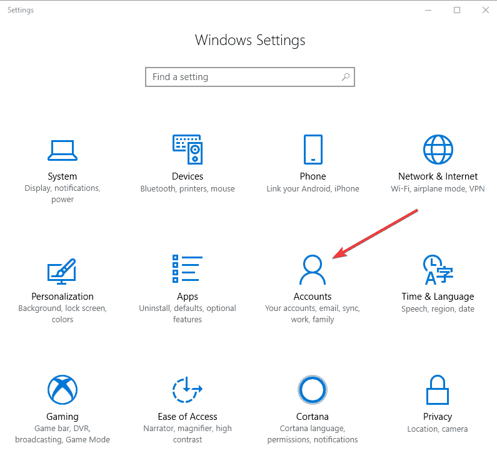Open the Apps list icon
Viewport: 497px width, 453px height.
coord(188,268)
